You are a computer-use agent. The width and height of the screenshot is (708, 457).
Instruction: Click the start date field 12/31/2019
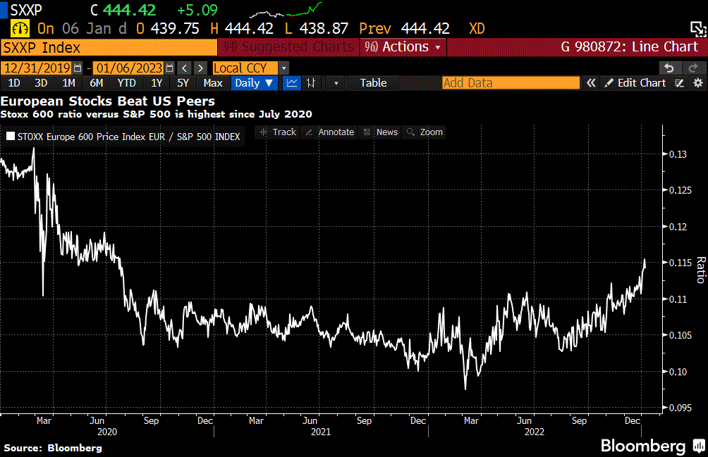click(x=37, y=68)
